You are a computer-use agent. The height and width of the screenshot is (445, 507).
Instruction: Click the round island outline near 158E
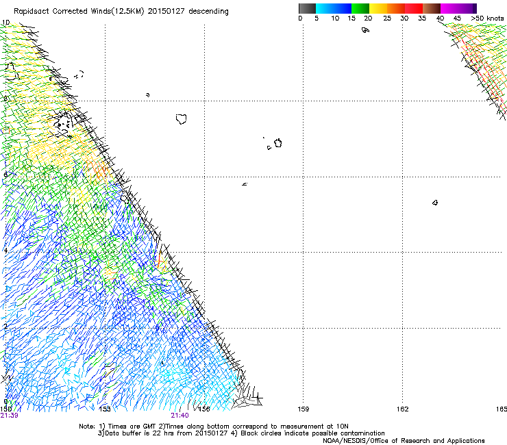coord(278,143)
